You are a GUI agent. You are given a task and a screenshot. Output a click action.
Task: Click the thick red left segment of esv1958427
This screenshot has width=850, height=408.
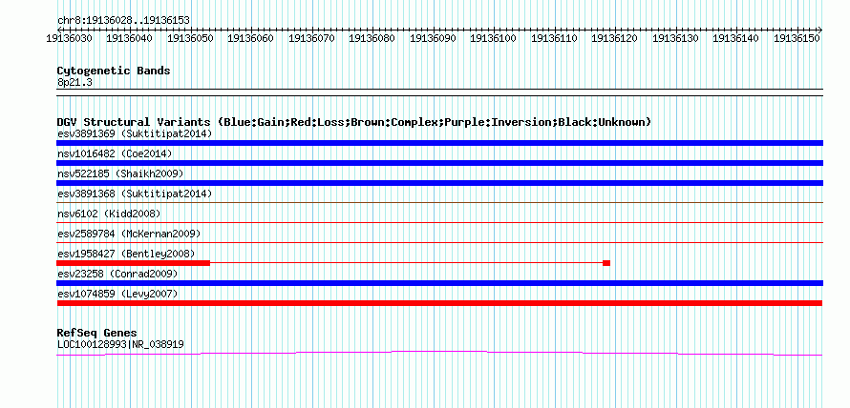click(133, 263)
